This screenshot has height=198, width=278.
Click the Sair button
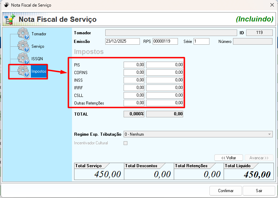259,191
